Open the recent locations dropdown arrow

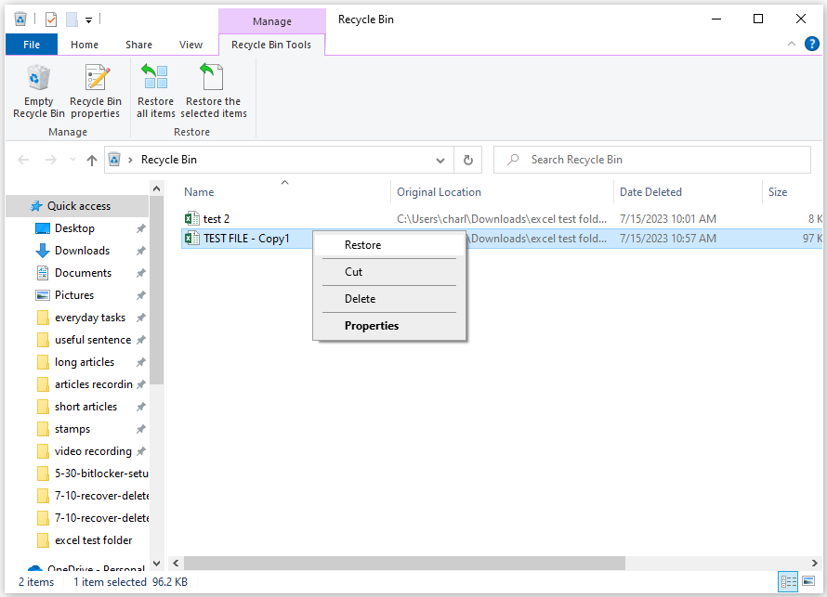coord(72,160)
